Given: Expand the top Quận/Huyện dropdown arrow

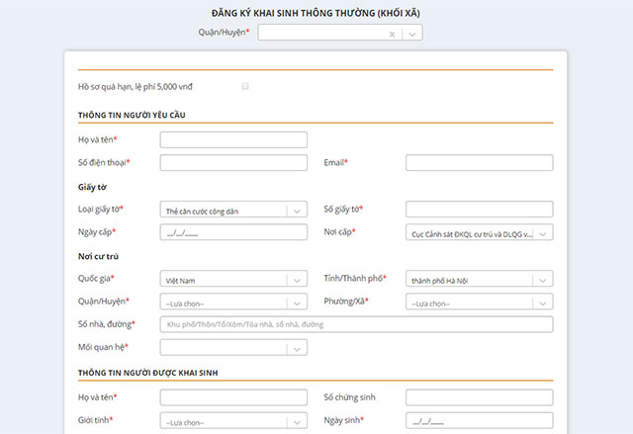Looking at the screenshot, I should [x=412, y=34].
